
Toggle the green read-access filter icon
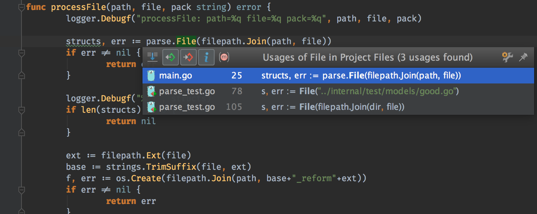[x=171, y=57]
